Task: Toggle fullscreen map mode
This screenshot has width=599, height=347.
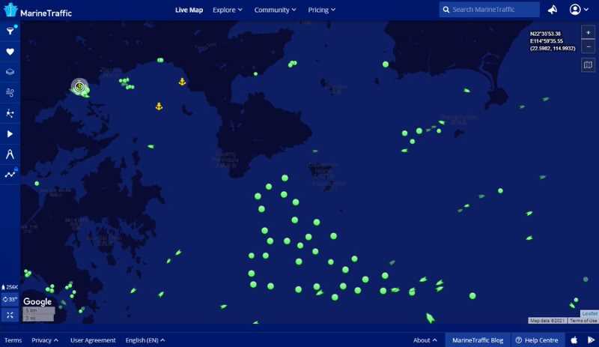Action: point(10,315)
